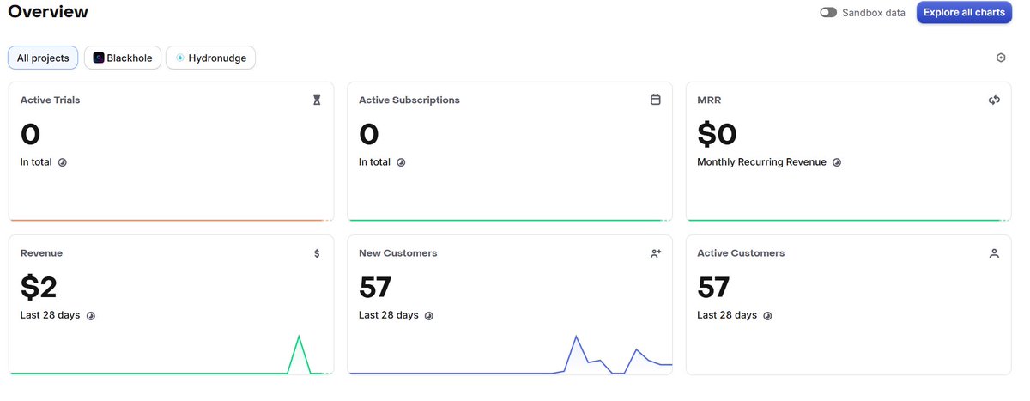The image size is (1030, 401).
Task: Open the Active Trials card title
Action: 50,100
